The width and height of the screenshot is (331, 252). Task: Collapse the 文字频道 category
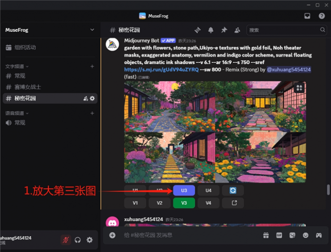(x=17, y=67)
